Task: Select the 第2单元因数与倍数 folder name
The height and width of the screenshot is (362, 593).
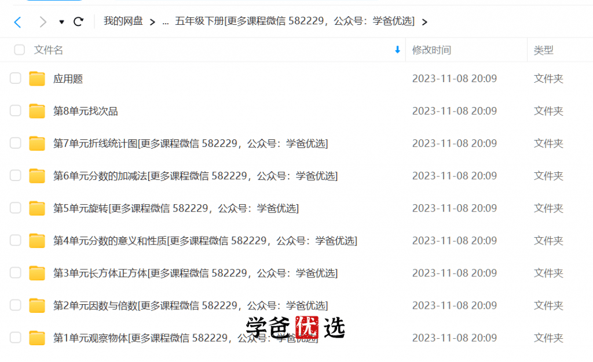Action: (191, 305)
